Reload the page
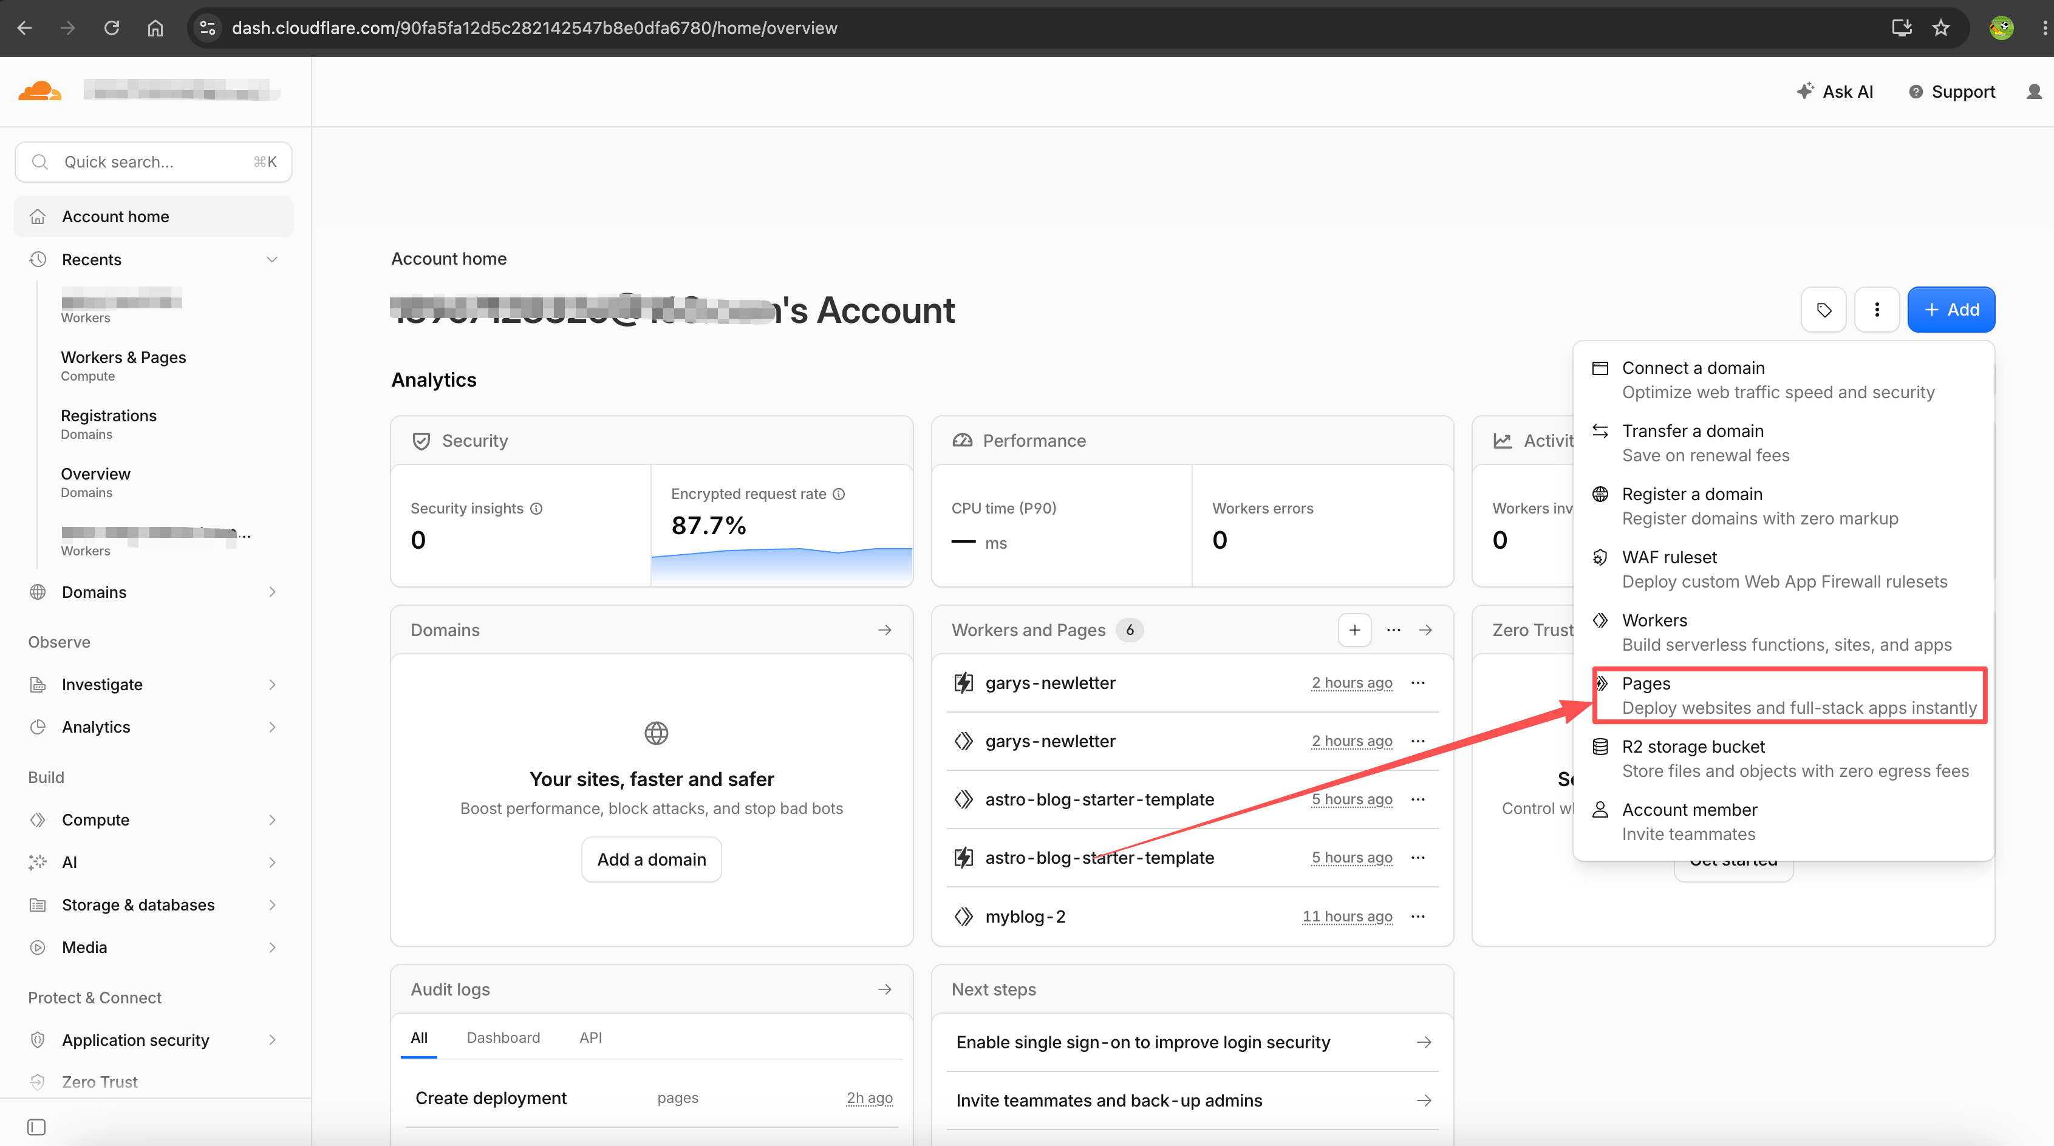Screen dimensions: 2054x1146 click(112, 28)
